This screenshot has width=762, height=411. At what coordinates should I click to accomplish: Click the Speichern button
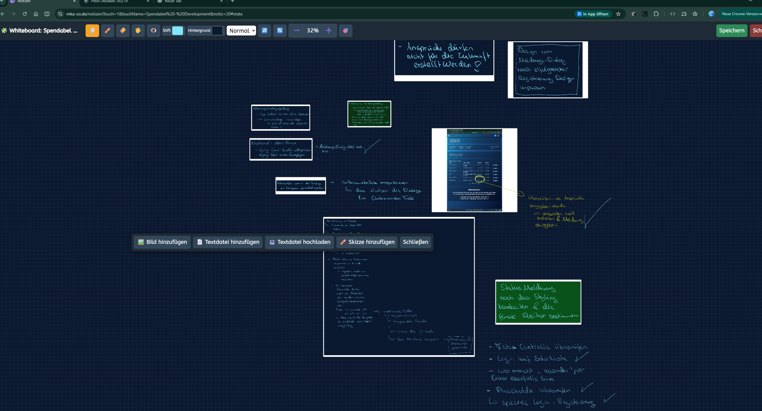pos(732,31)
